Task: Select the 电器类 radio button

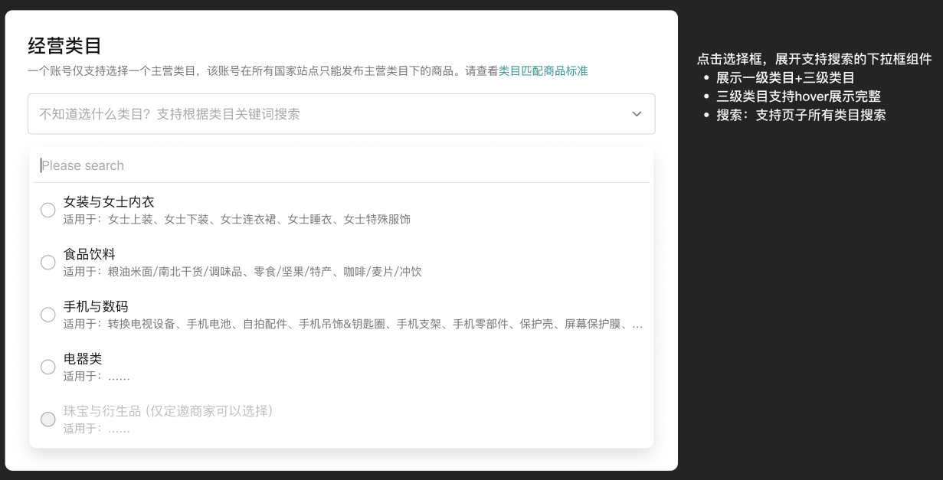Action: [x=47, y=367]
